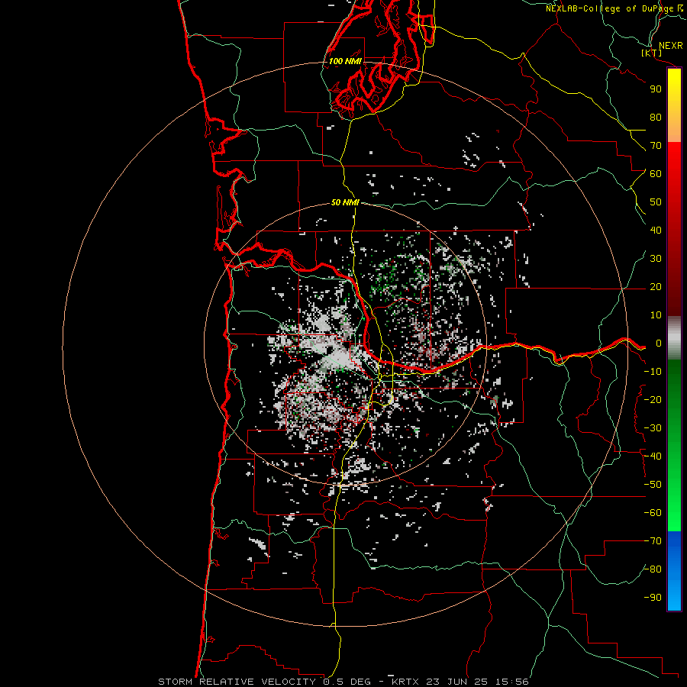This screenshot has height=687, width=687.
Task: Click the NEXR label above the color bar
Action: coord(670,46)
